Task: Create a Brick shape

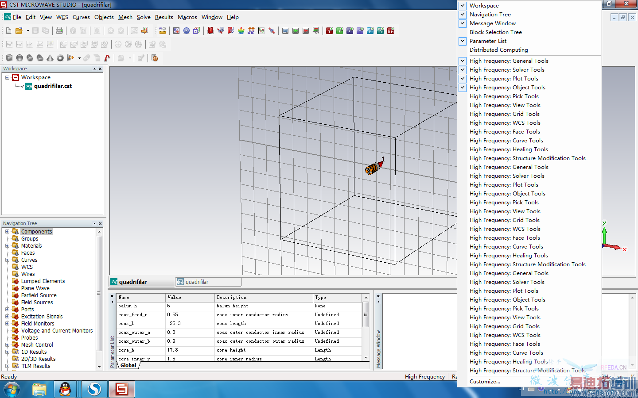Action: pos(9,58)
